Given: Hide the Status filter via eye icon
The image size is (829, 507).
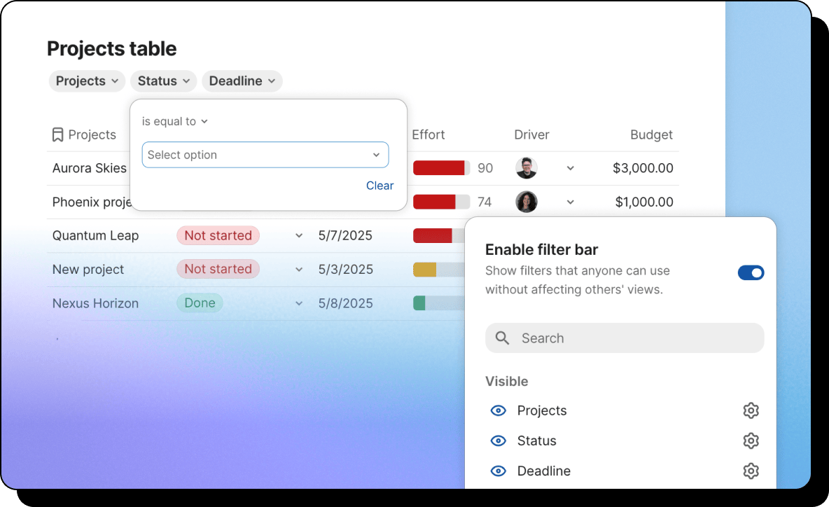Looking at the screenshot, I should click(x=498, y=440).
